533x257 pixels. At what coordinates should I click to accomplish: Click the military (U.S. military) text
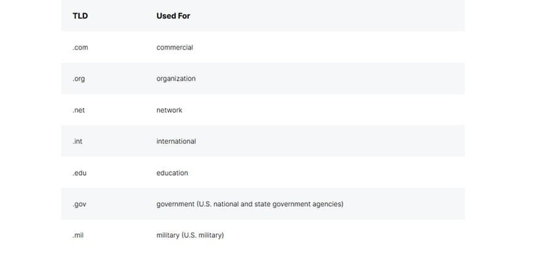(190, 235)
